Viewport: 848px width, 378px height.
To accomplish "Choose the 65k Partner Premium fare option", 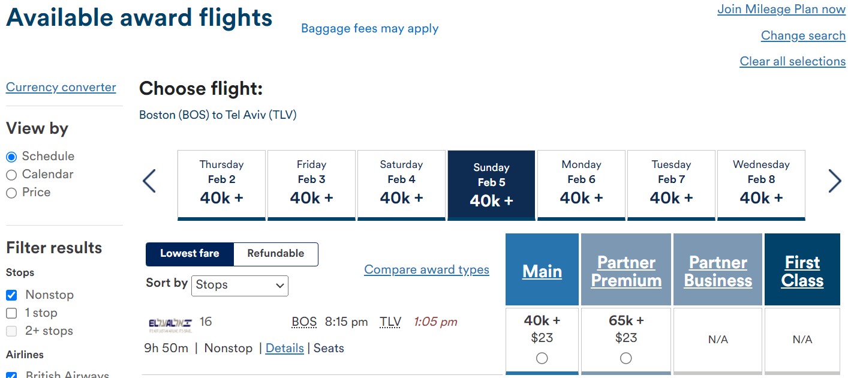I will [626, 358].
